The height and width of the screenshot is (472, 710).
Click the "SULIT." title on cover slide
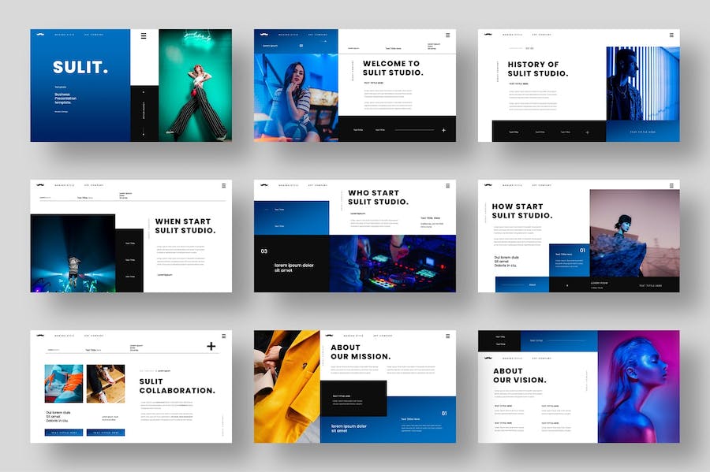pyautogui.click(x=80, y=68)
